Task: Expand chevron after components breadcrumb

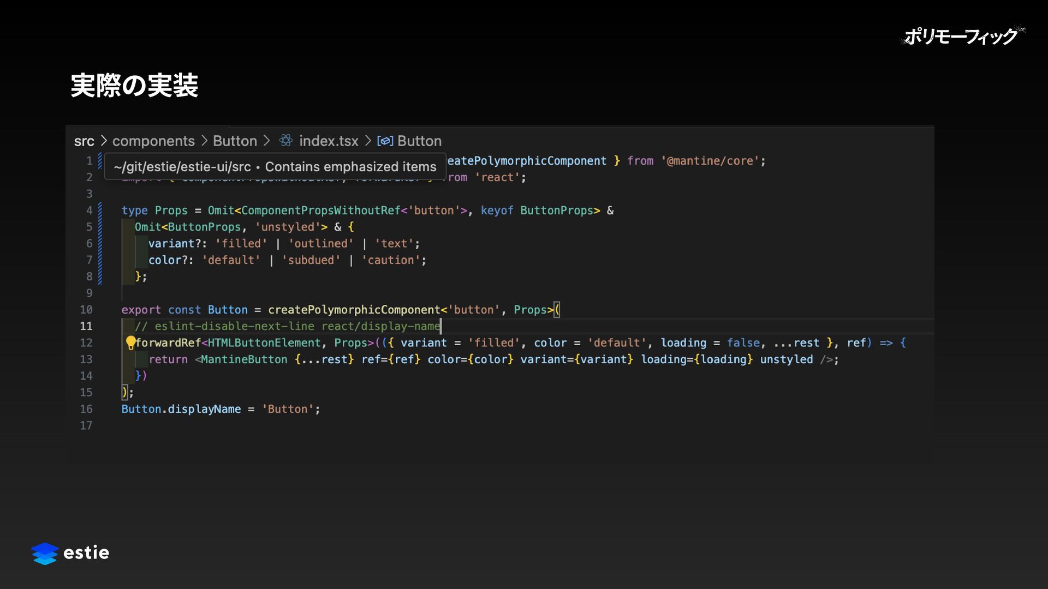Action: 204,141
